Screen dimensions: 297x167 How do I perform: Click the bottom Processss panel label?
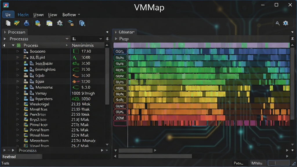point(28,150)
